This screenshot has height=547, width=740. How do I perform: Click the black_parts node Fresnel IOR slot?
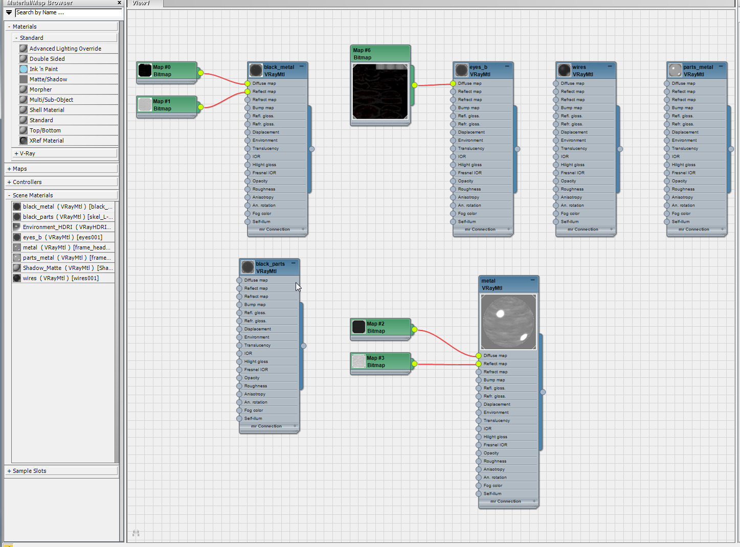pos(268,370)
